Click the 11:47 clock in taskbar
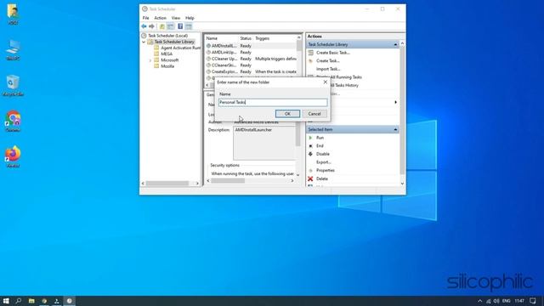 (x=519, y=301)
